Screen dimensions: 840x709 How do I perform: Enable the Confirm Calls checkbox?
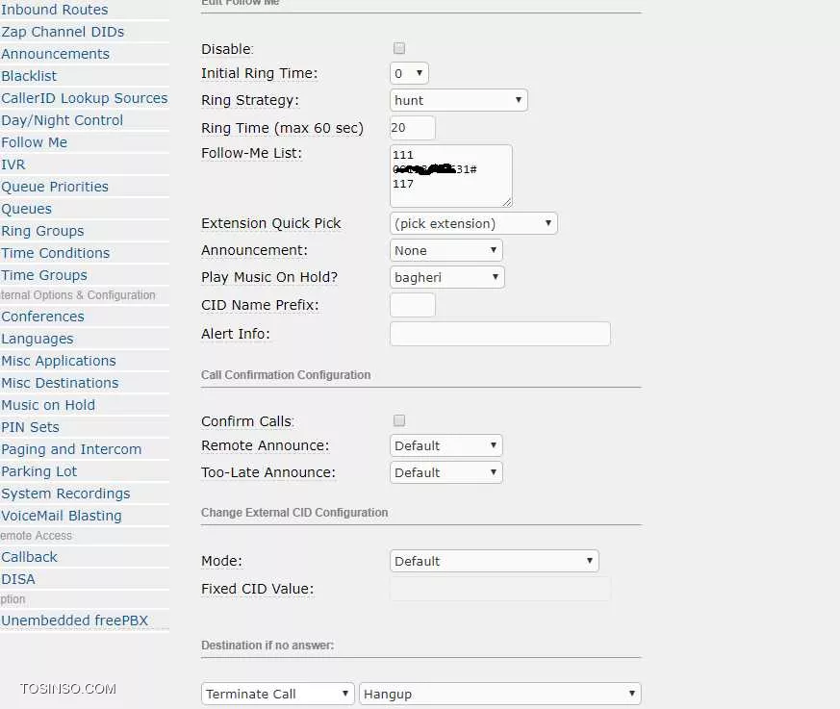point(399,421)
